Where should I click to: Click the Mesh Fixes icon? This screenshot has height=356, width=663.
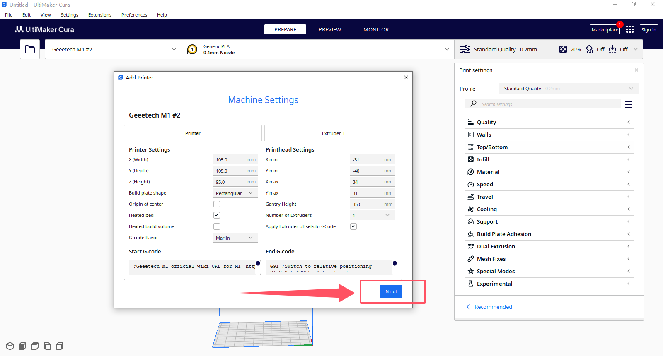click(471, 259)
